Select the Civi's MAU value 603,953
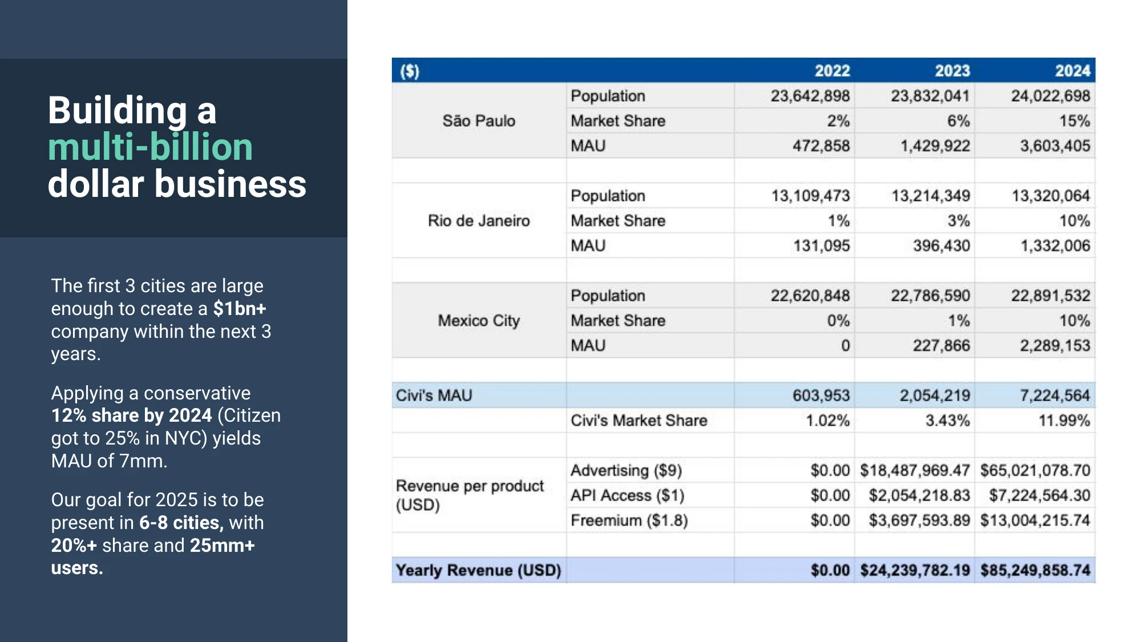This screenshot has width=1141, height=642. [821, 395]
